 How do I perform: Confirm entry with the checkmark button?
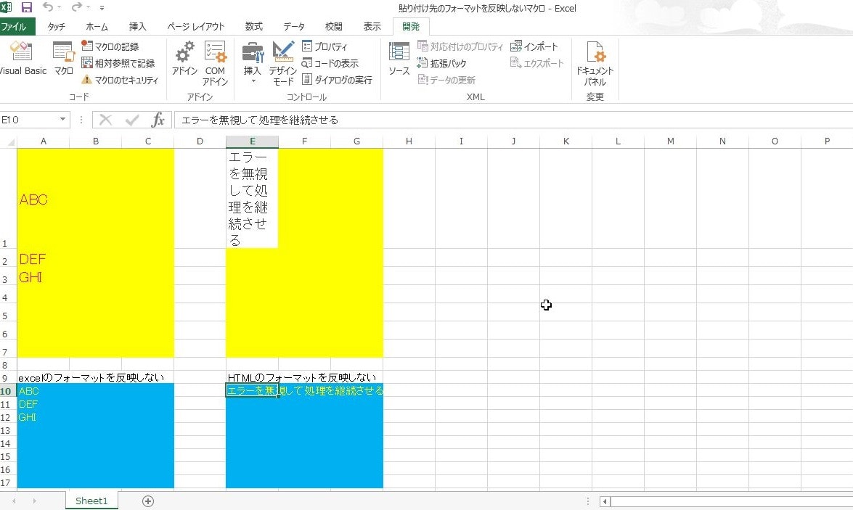[x=131, y=120]
